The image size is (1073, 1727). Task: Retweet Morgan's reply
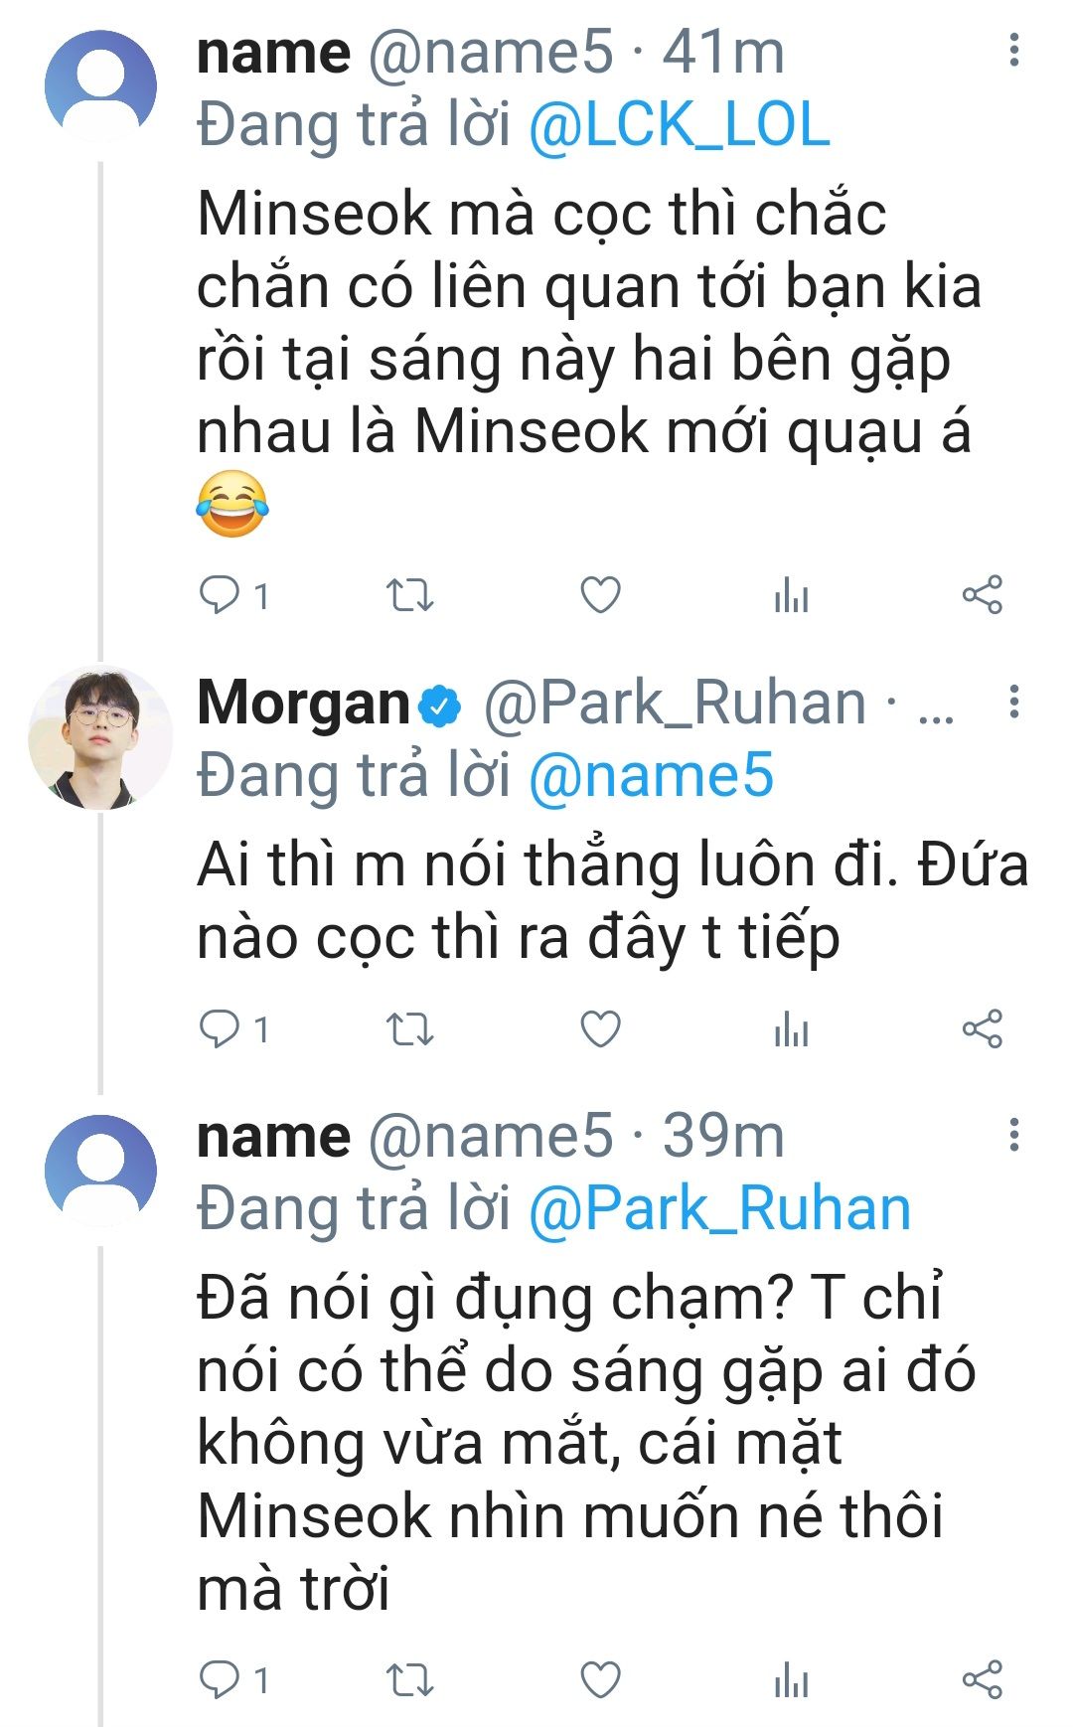pos(409,1028)
